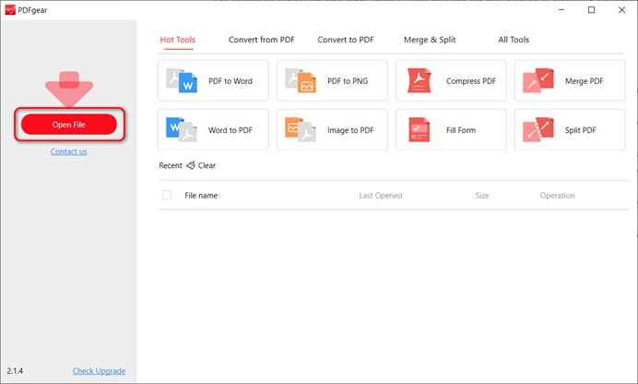Click the red Open File button
The image size is (638, 384).
click(x=69, y=125)
